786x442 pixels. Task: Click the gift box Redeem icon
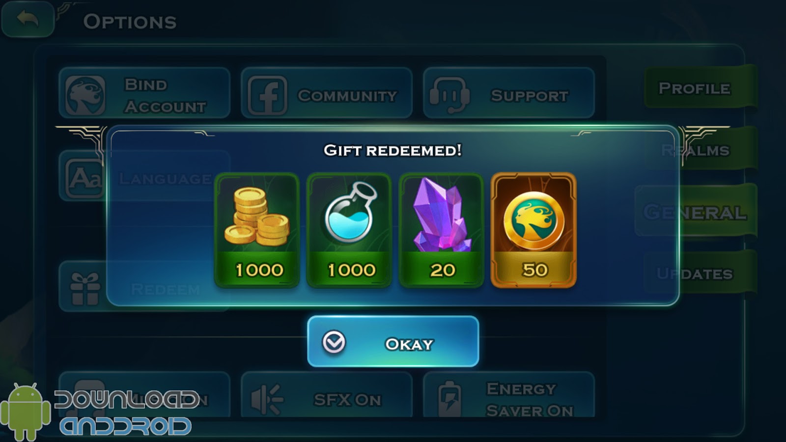tap(85, 289)
